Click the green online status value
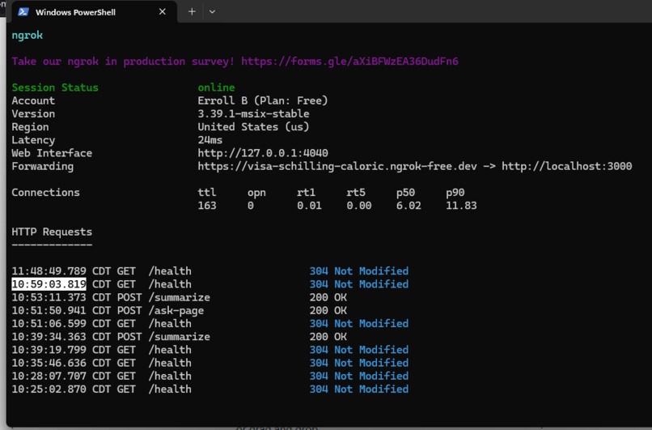Image resolution: width=652 pixels, height=430 pixels. [216, 87]
